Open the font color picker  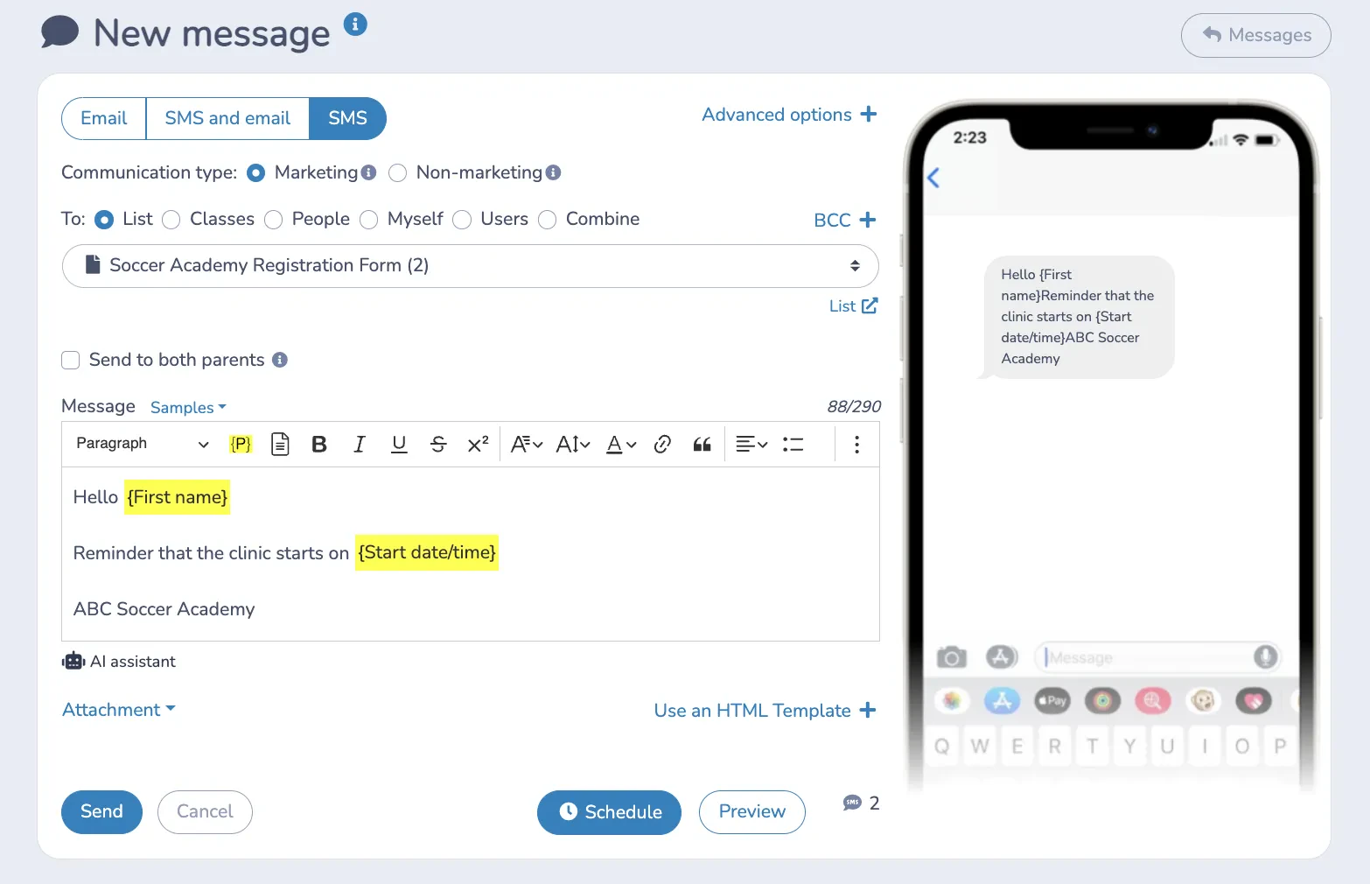[x=621, y=444]
